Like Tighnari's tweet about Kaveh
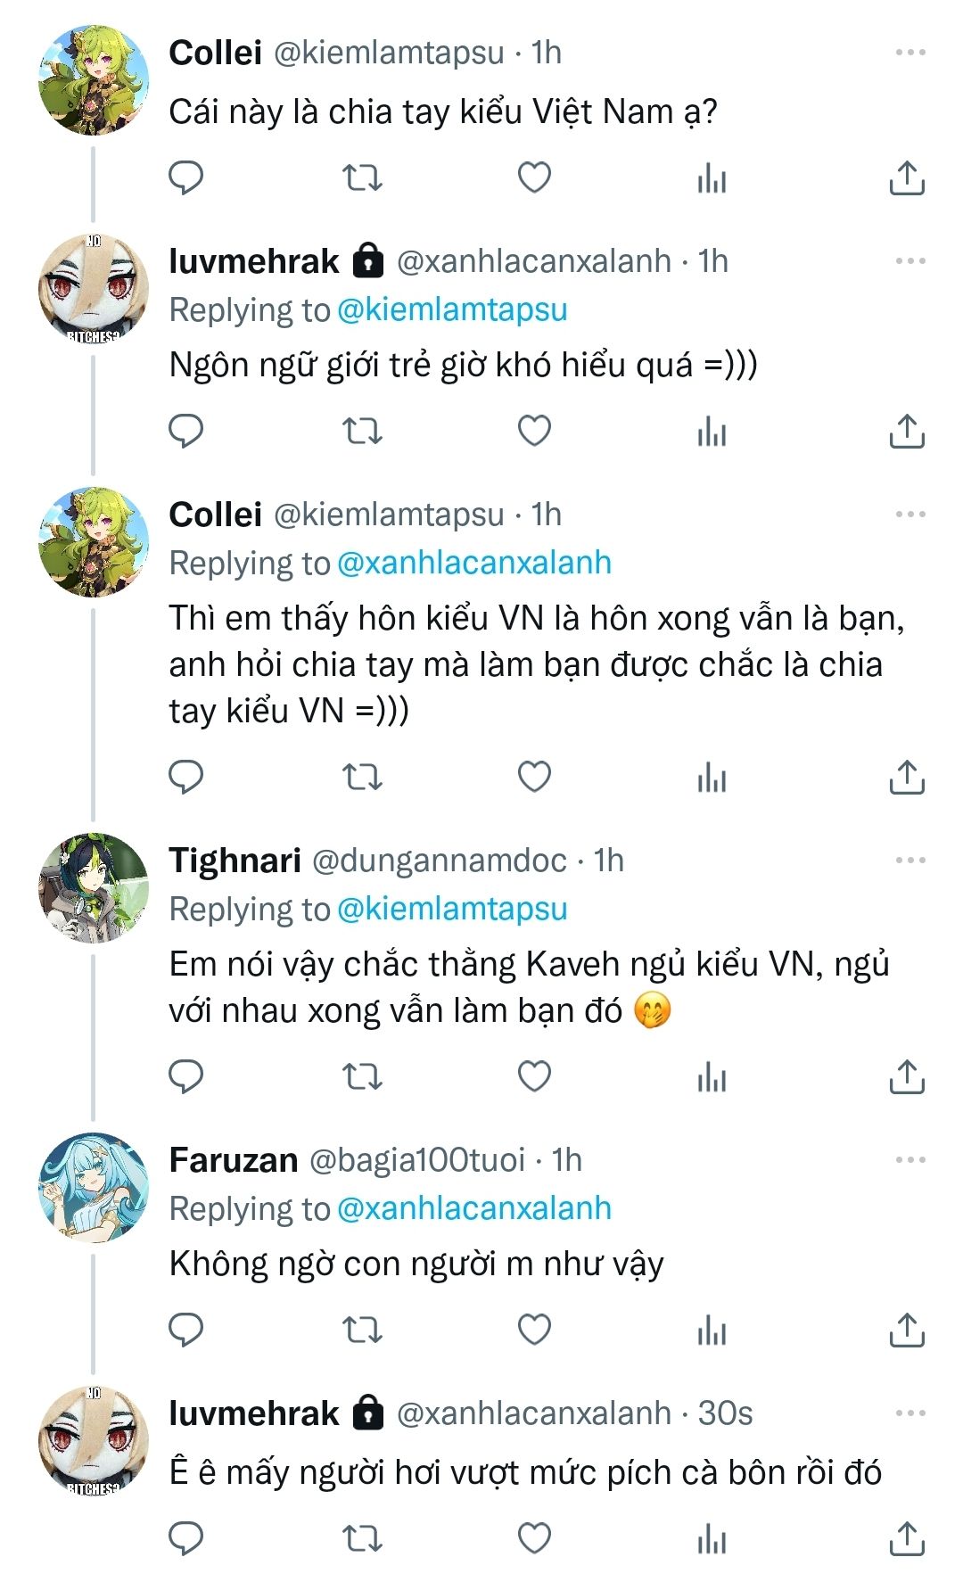The width and height of the screenshot is (963, 1590). tap(534, 1077)
